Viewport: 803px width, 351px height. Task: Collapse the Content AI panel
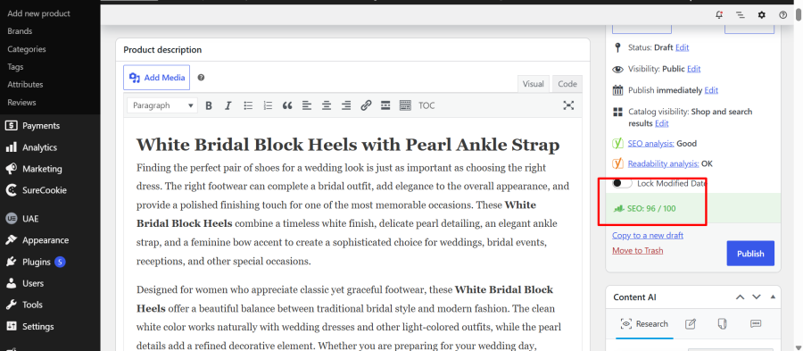tap(773, 297)
